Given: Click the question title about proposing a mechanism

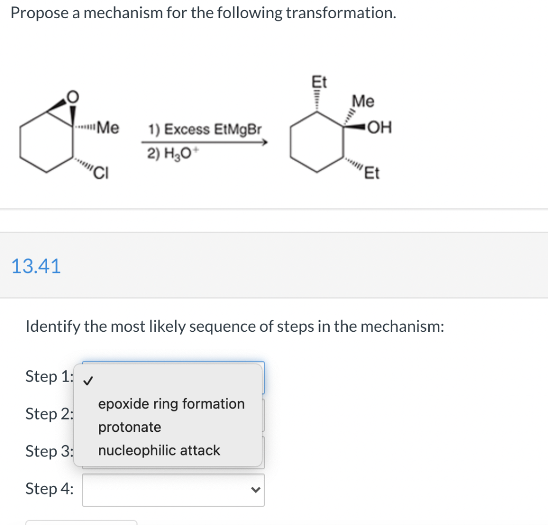Looking at the screenshot, I should [x=203, y=12].
